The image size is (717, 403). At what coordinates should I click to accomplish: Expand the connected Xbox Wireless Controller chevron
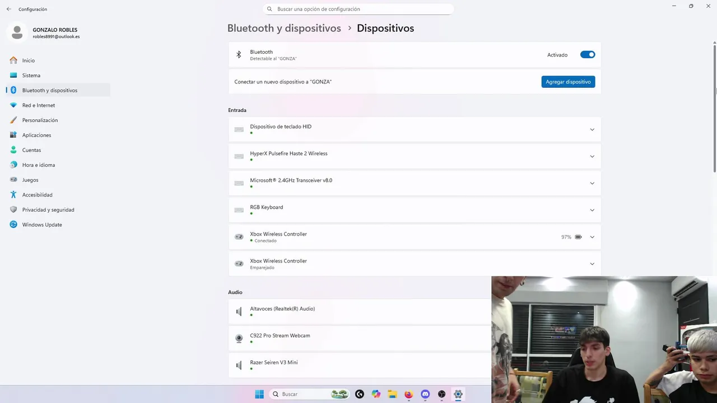coord(592,237)
